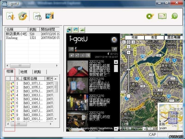Open the photo tools wrench icon
The height and width of the screenshot is (139, 185).
click(x=50, y=16)
